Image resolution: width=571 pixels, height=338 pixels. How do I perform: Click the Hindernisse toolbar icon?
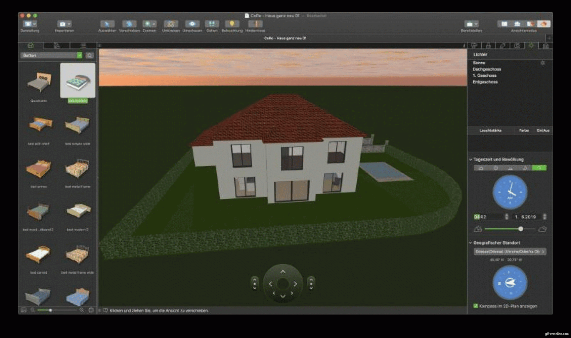point(255,24)
